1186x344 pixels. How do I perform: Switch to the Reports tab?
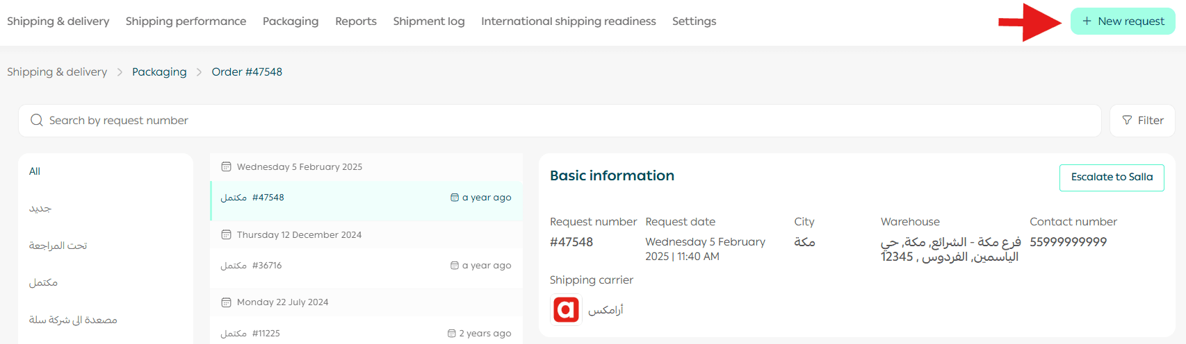tap(355, 21)
